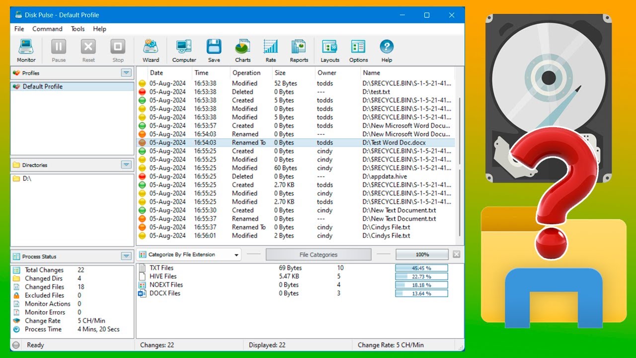Expand the Directories panel dropdown arrow
This screenshot has height=358, width=636.
point(126,165)
